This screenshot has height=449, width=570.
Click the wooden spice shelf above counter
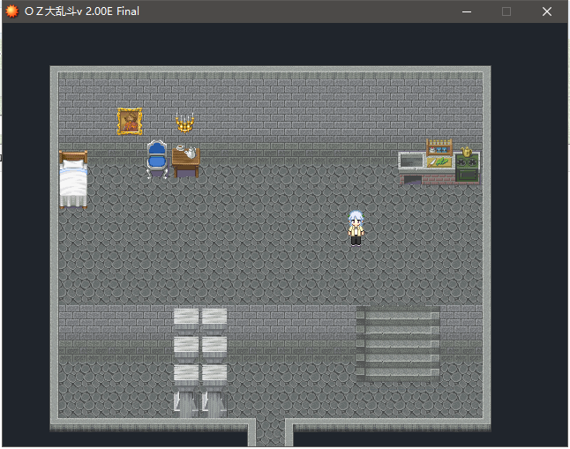[x=439, y=147]
